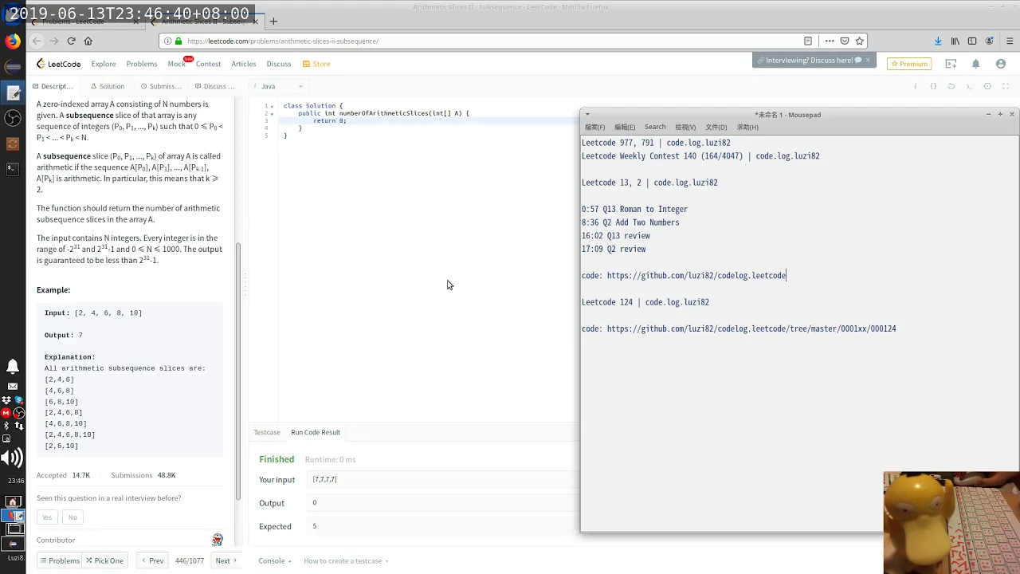
Task: Click the 'Interviewing? Discuss here!' link
Action: point(809,61)
